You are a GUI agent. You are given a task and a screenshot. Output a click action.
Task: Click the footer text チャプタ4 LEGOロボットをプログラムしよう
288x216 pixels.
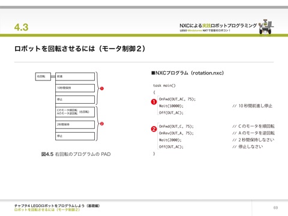tap(57, 206)
